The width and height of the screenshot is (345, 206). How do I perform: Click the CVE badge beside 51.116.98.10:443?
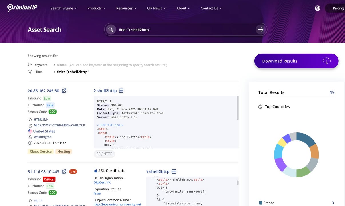click(x=73, y=171)
